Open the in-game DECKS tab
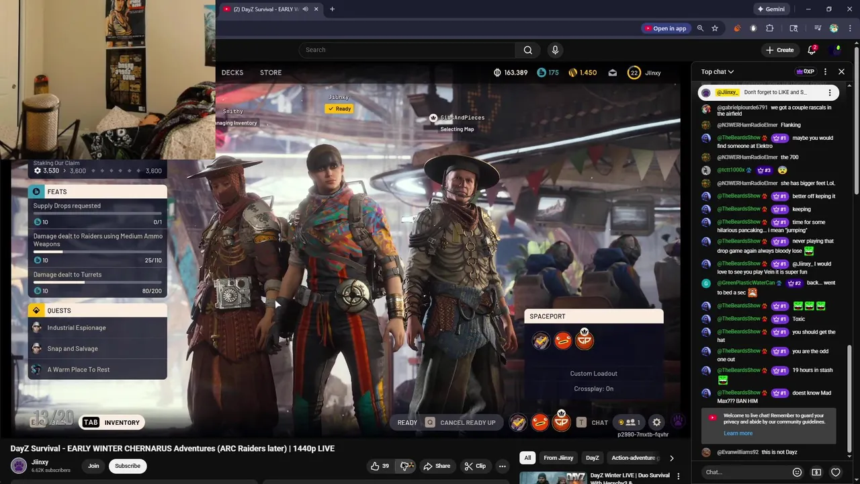Viewport: 860px width, 484px height. (232, 73)
